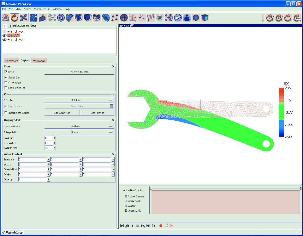Image resolution: width=303 pixels, height=236 pixels.
Task: Open the Representation dropdown
Action: click(x=79, y=126)
